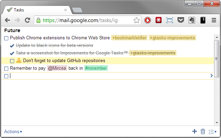221x138 pixels.
Task: Click the black lightning bolt extension icon
Action: (203, 20)
